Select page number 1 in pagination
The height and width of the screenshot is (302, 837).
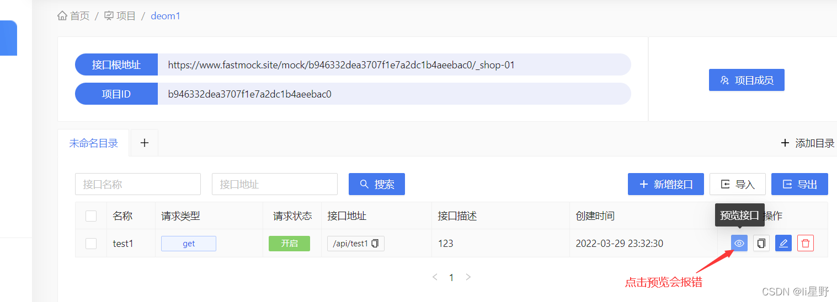pos(451,278)
